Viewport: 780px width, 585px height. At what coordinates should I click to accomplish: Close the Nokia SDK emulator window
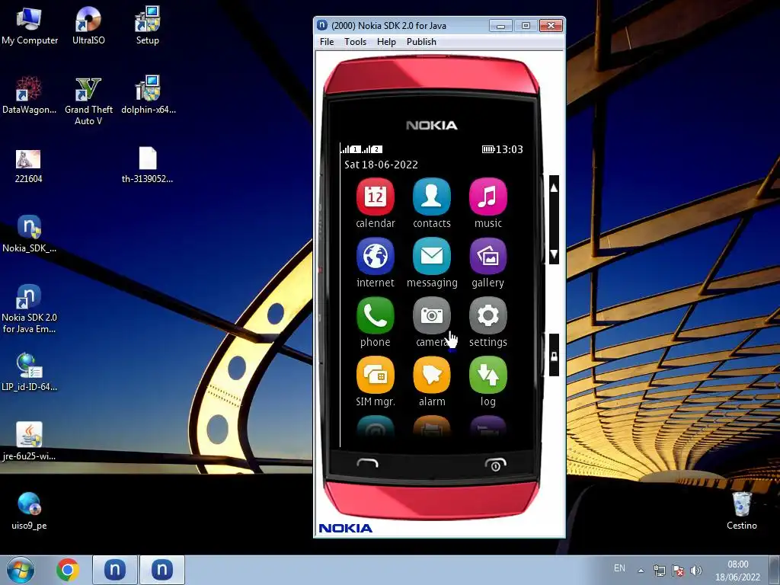click(551, 26)
